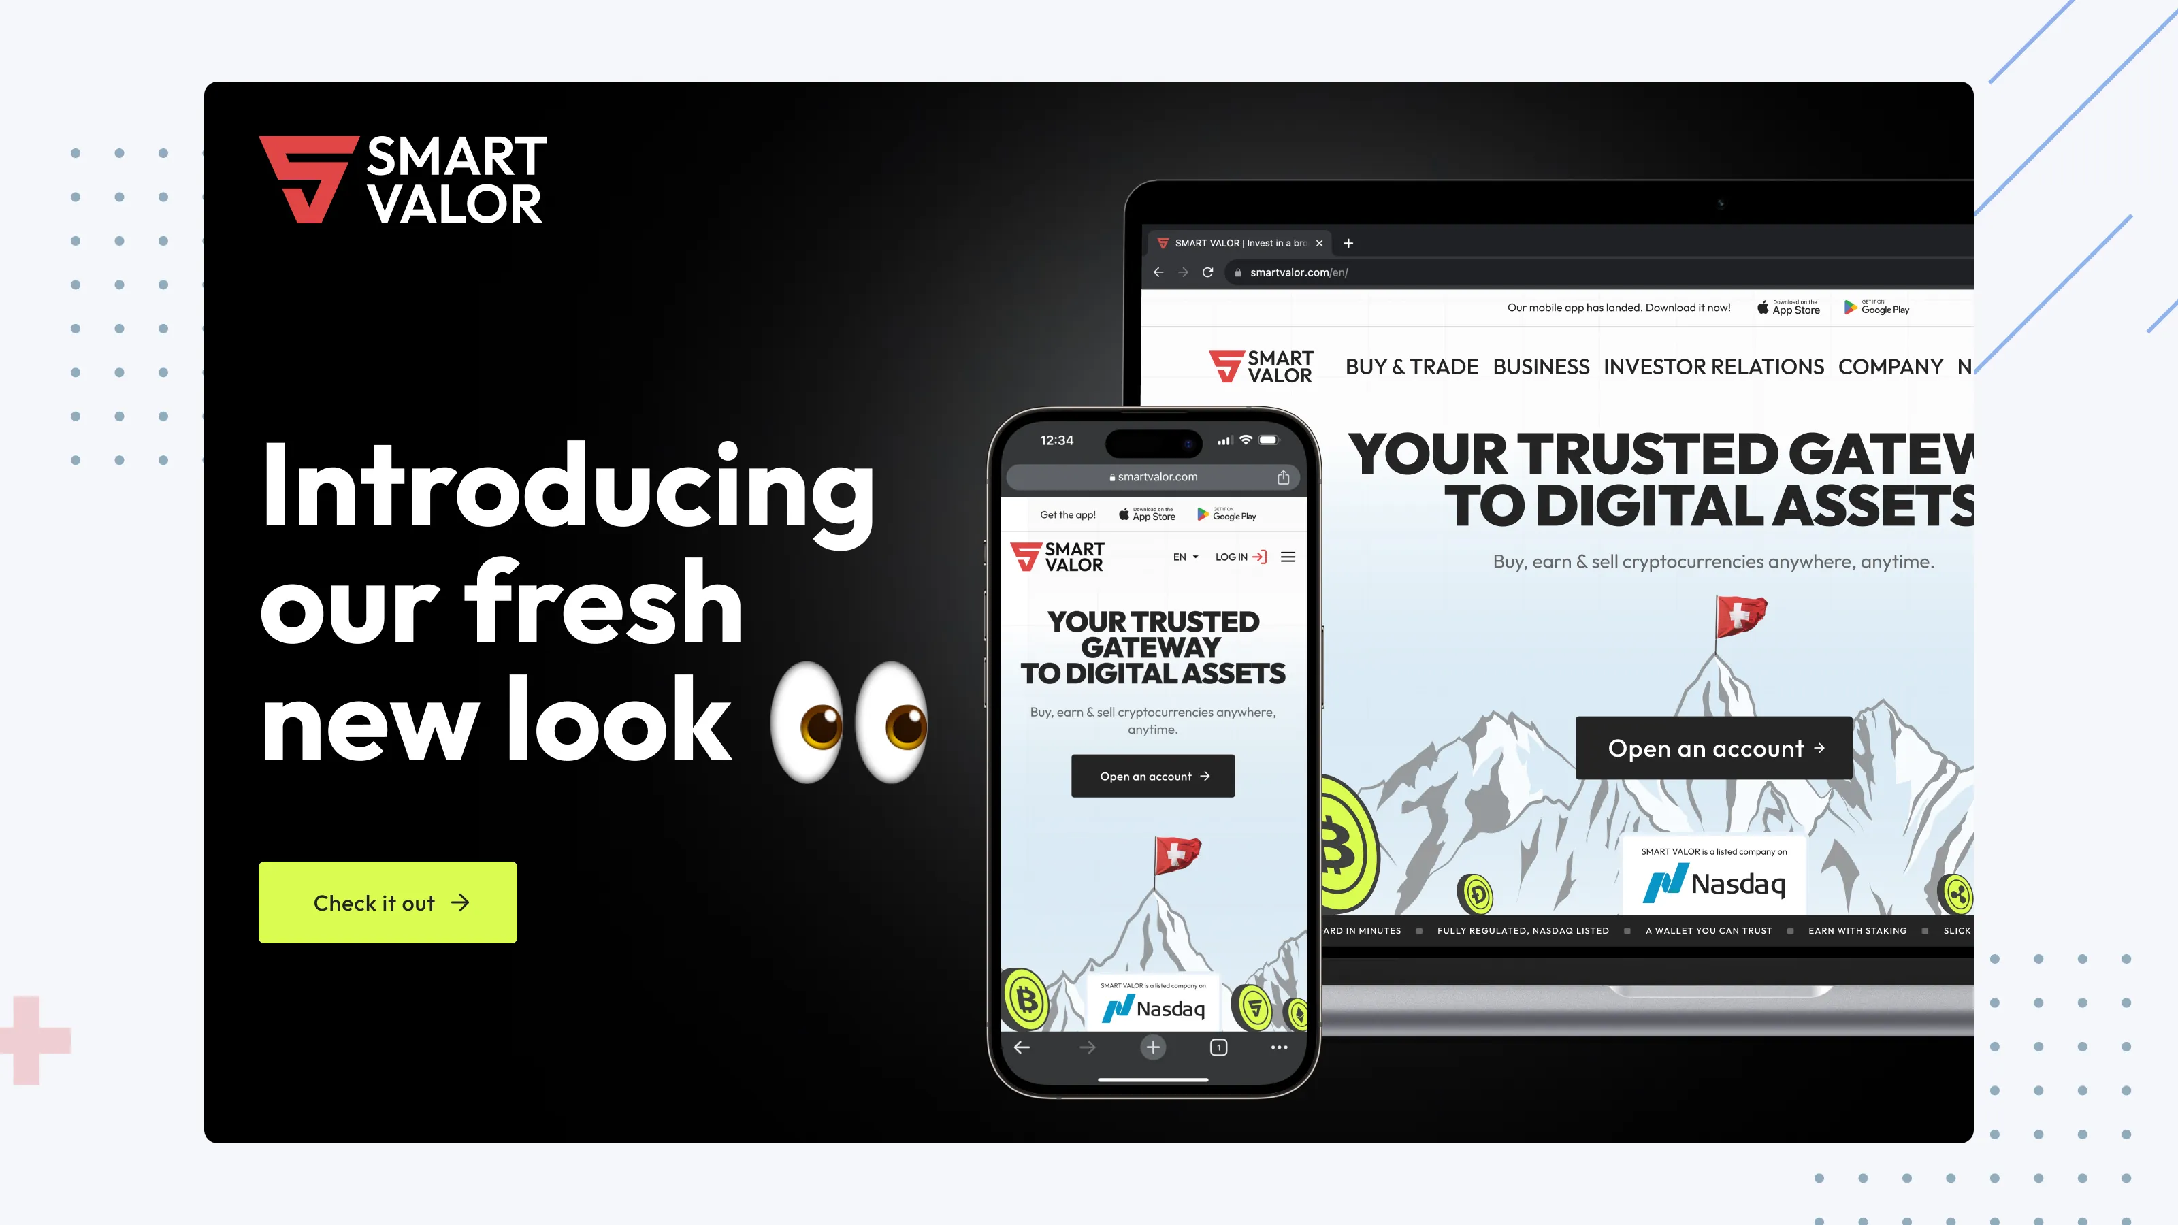The height and width of the screenshot is (1225, 2178).
Task: Click the mobile browser new tab button
Action: [1152, 1047]
